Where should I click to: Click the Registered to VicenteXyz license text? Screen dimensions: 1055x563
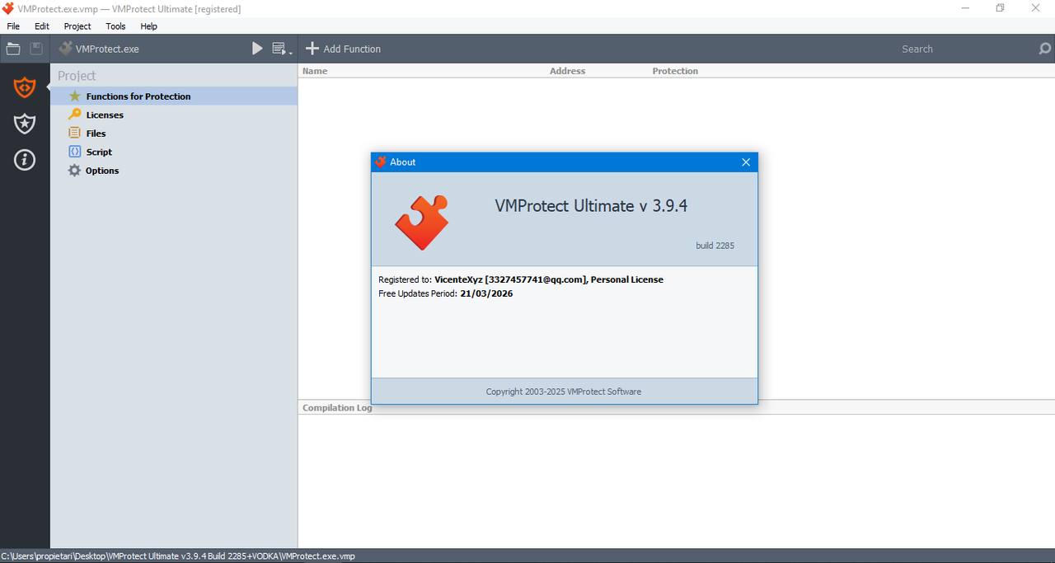[521, 279]
